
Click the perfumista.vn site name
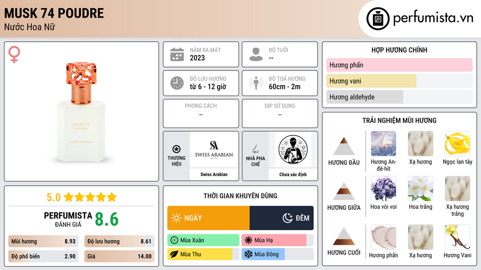point(433,18)
